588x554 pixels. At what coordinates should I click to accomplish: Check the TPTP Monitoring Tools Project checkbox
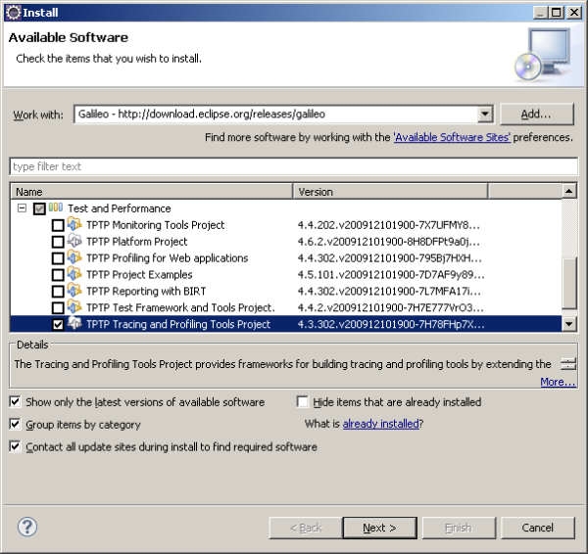click(58, 225)
